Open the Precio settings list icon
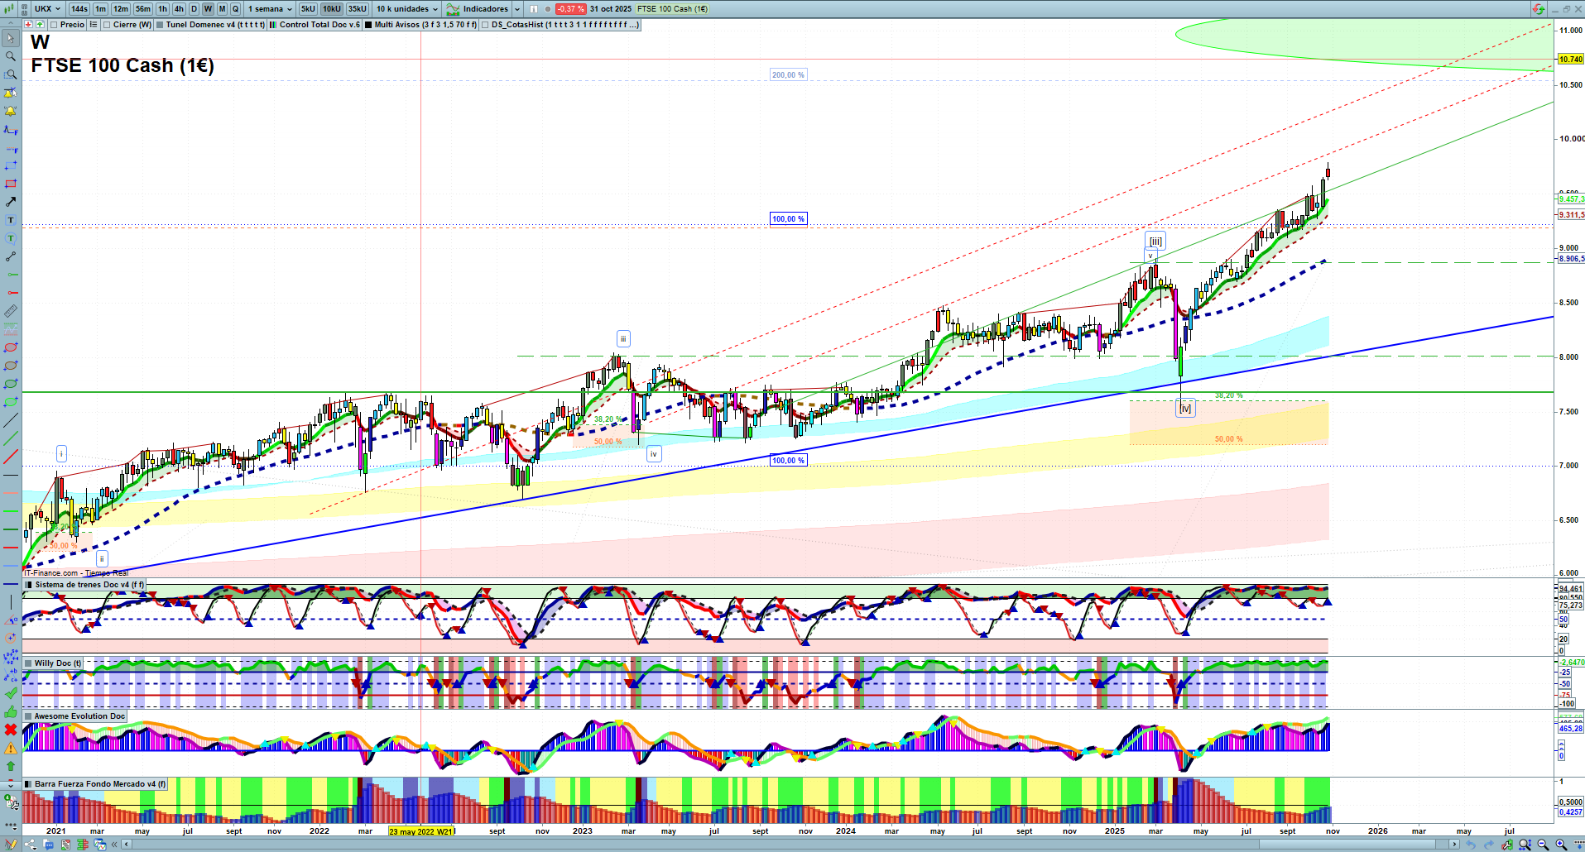The image size is (1585, 852). (94, 25)
